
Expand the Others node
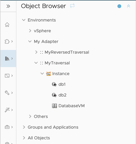[30, 116]
